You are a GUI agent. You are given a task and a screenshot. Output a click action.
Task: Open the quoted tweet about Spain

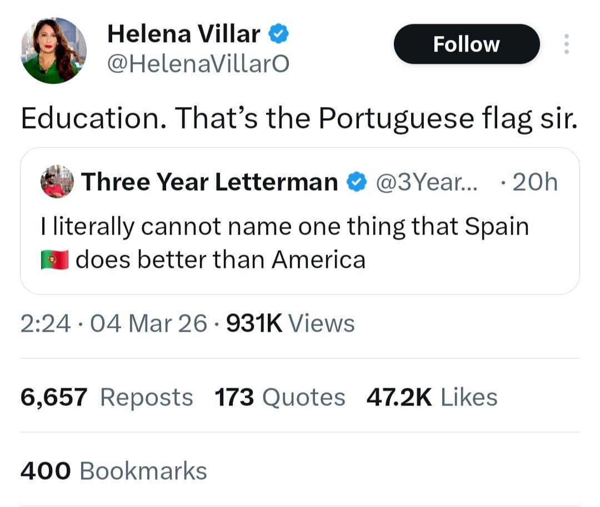tap(300, 243)
